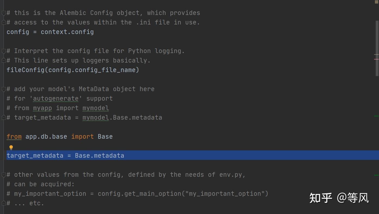379x214 pixels.
Task: Click the yellow intention light bulb icon
Action: point(11,148)
